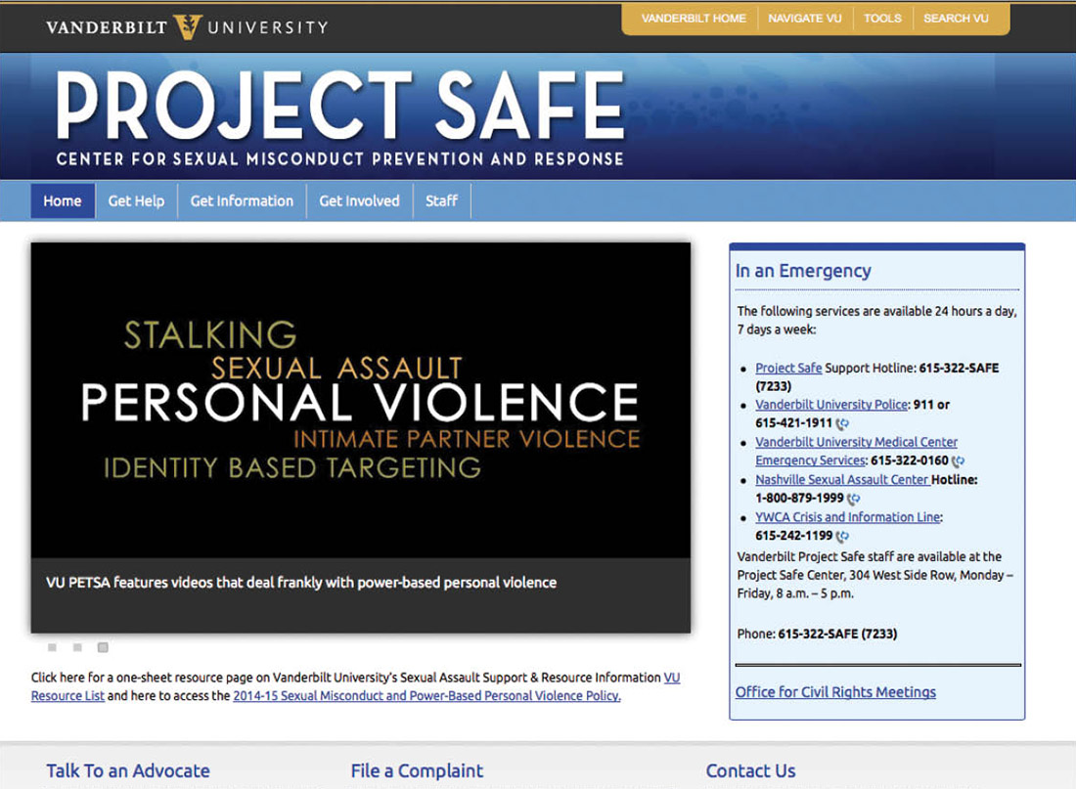Click the phone icon beside the 1-800-879-1999 hotline
Screen dimensions: 1076x789
[x=852, y=499]
